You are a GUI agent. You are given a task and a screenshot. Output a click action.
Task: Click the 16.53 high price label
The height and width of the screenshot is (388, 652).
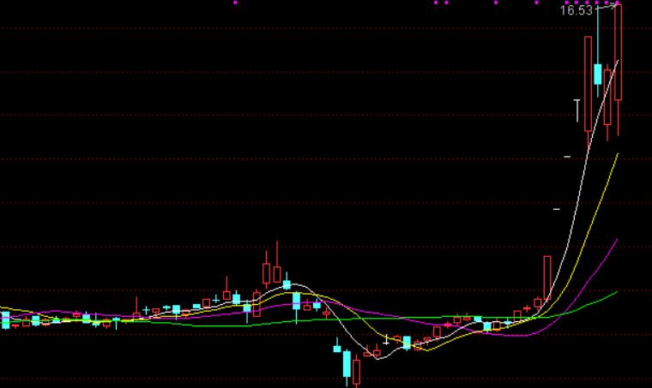coord(576,10)
